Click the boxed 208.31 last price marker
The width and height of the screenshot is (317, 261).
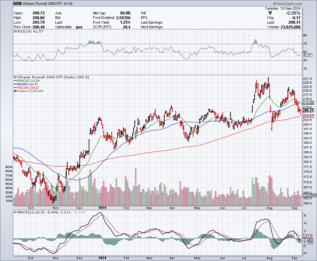pos(308,110)
